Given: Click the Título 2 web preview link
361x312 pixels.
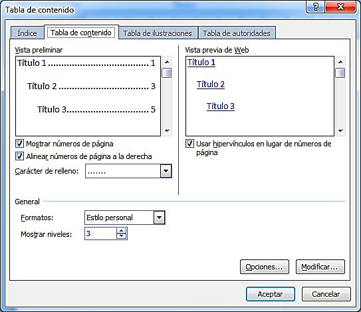Looking at the screenshot, I should [x=211, y=84].
